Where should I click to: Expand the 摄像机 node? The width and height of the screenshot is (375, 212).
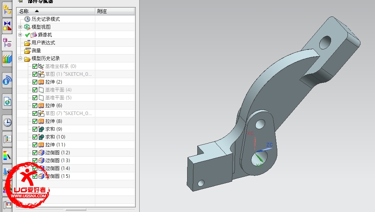tap(20, 35)
